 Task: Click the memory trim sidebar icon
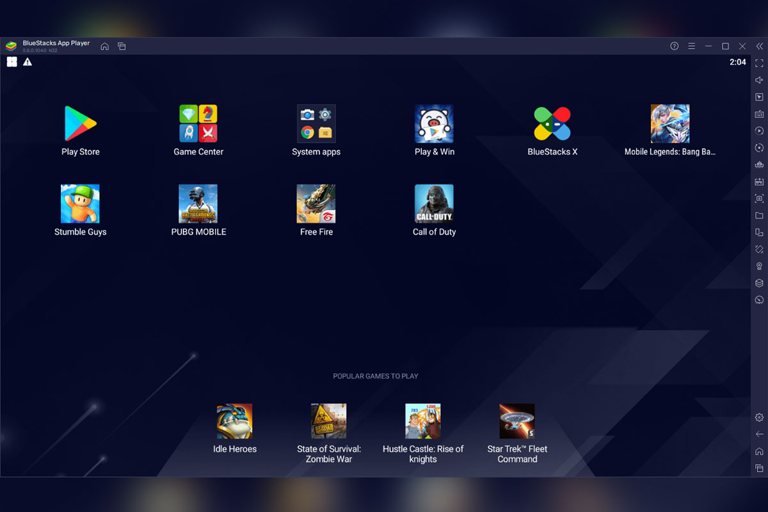point(759,164)
